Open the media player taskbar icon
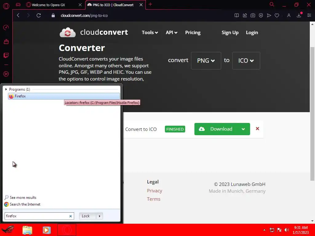 pos(47,230)
